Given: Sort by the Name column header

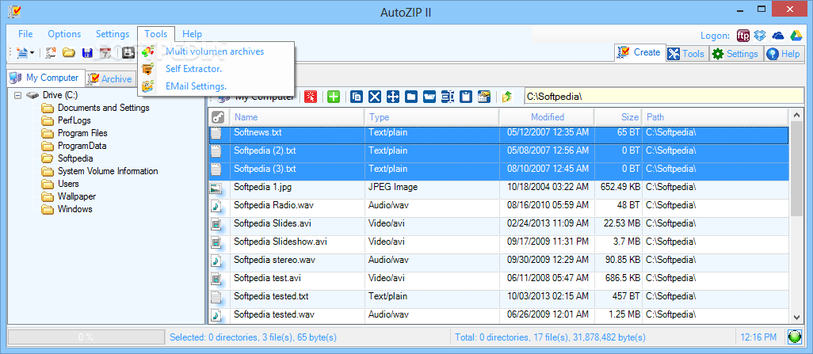Looking at the screenshot, I should [x=297, y=117].
